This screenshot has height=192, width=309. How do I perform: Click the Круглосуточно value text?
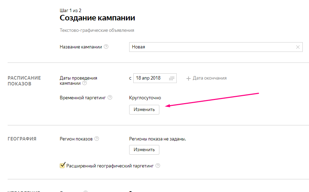coord(145,98)
